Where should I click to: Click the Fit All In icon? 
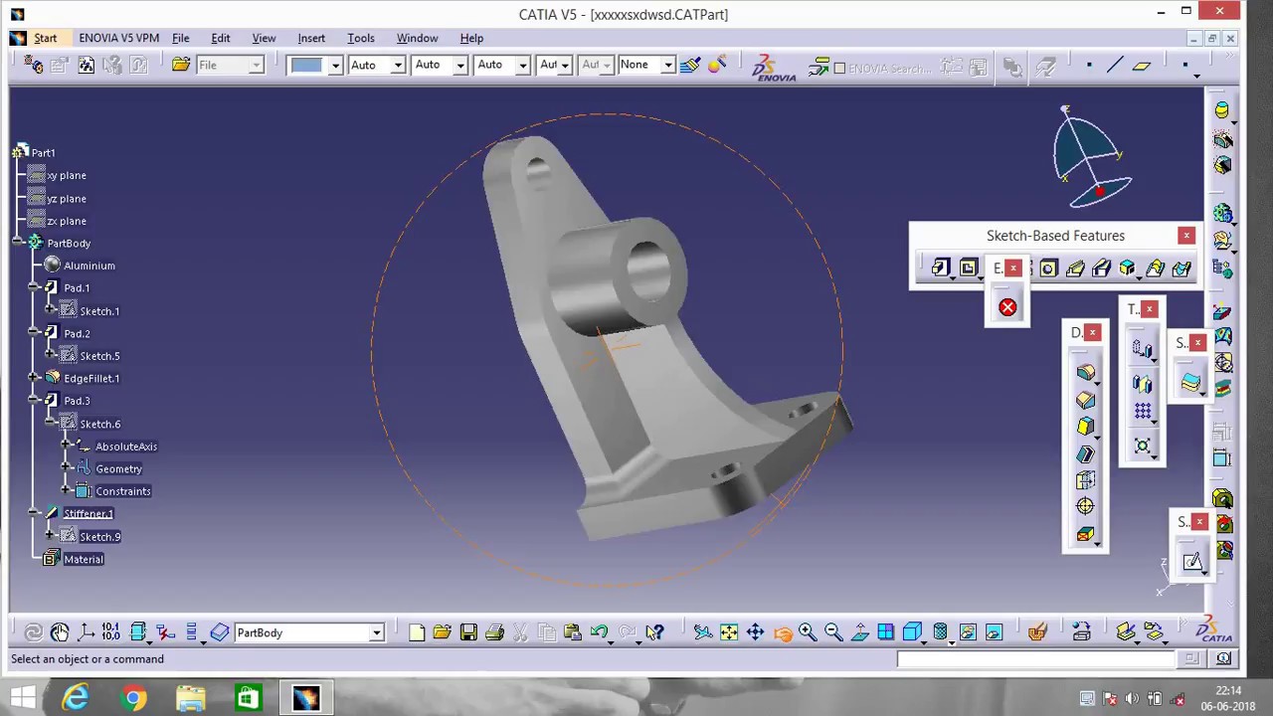(x=729, y=632)
